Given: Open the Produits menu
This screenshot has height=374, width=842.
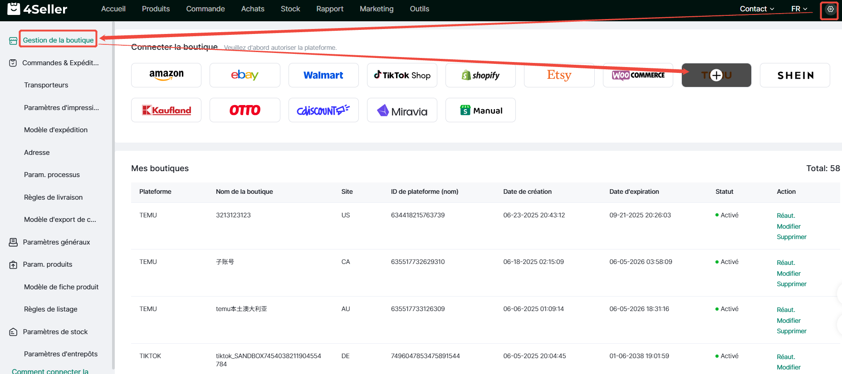Looking at the screenshot, I should coord(156,9).
